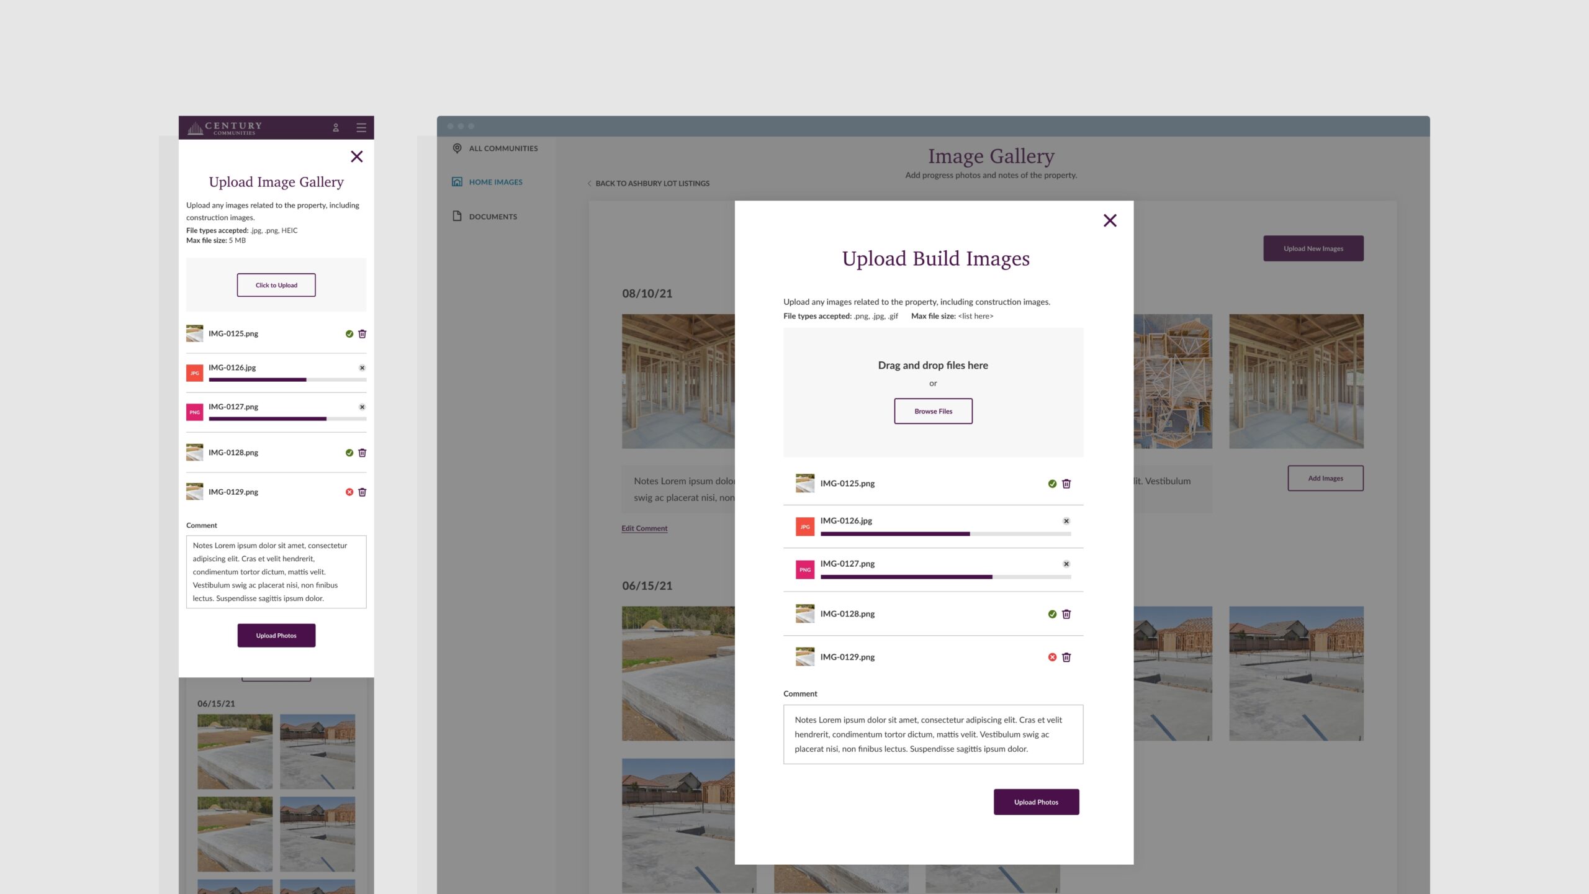Image resolution: width=1589 pixels, height=894 pixels.
Task: Cancel IMG-0127.png upload in desktop modal
Action: click(1066, 564)
